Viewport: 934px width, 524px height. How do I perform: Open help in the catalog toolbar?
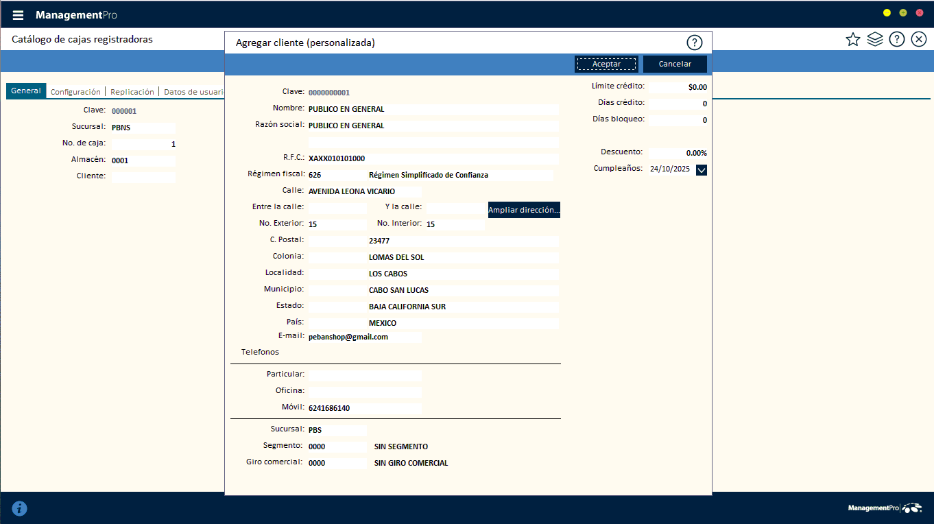click(x=896, y=39)
